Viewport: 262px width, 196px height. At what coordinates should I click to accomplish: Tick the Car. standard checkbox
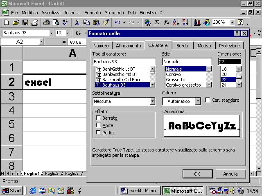[208, 100]
